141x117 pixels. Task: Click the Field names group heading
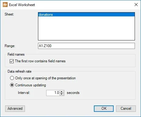point(16,54)
